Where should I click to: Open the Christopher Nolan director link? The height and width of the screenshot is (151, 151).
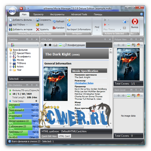(x=84, y=83)
